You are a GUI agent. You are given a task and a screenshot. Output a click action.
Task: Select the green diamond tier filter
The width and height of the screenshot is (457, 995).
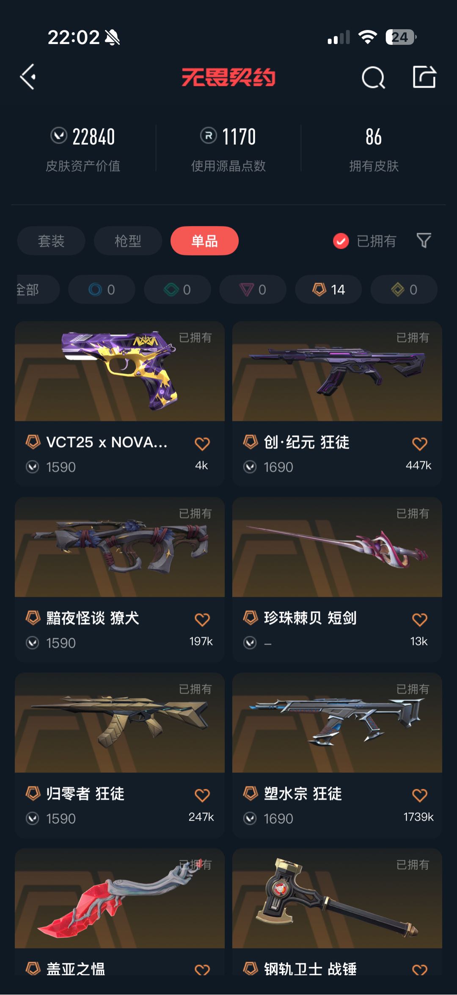coord(177,289)
